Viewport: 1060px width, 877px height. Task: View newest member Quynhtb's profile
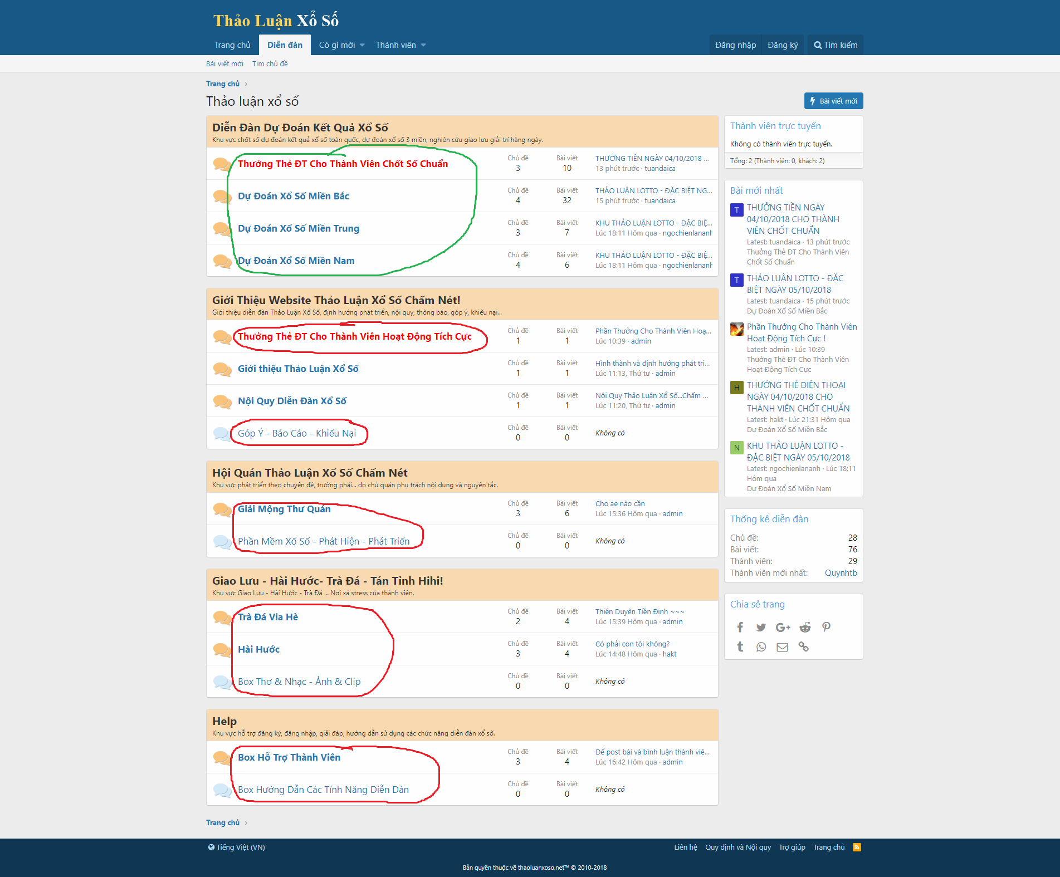coord(841,572)
